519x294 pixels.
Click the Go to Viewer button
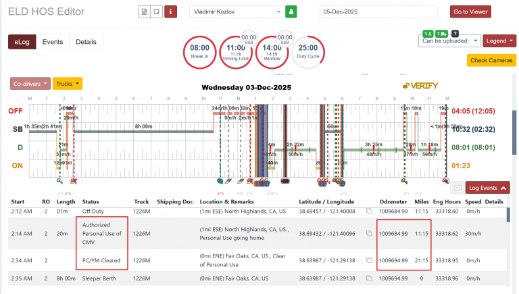[x=470, y=11]
